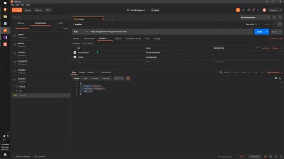This screenshot has height=159, width=284.
Task: Open the POST method dropdown
Action: pos(81,32)
